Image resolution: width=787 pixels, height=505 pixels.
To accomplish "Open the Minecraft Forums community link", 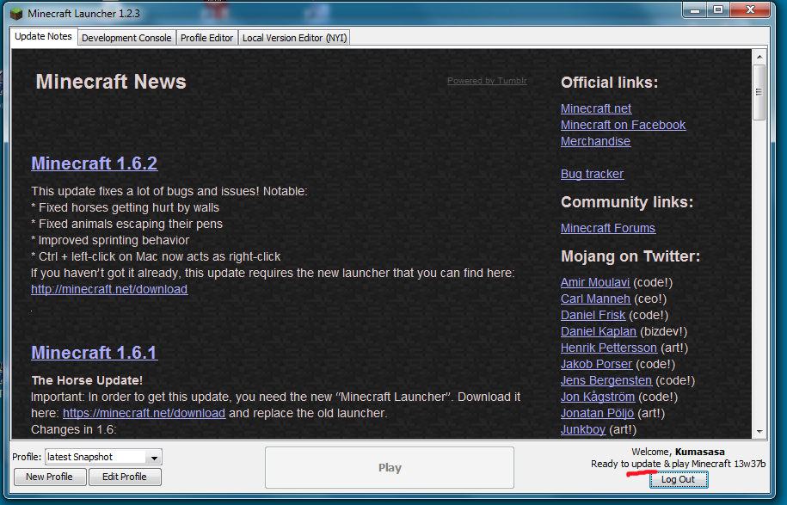I will 608,228.
